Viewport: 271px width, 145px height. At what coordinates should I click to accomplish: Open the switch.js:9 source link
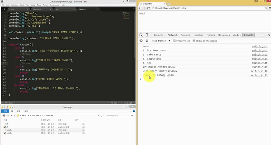click(259, 67)
